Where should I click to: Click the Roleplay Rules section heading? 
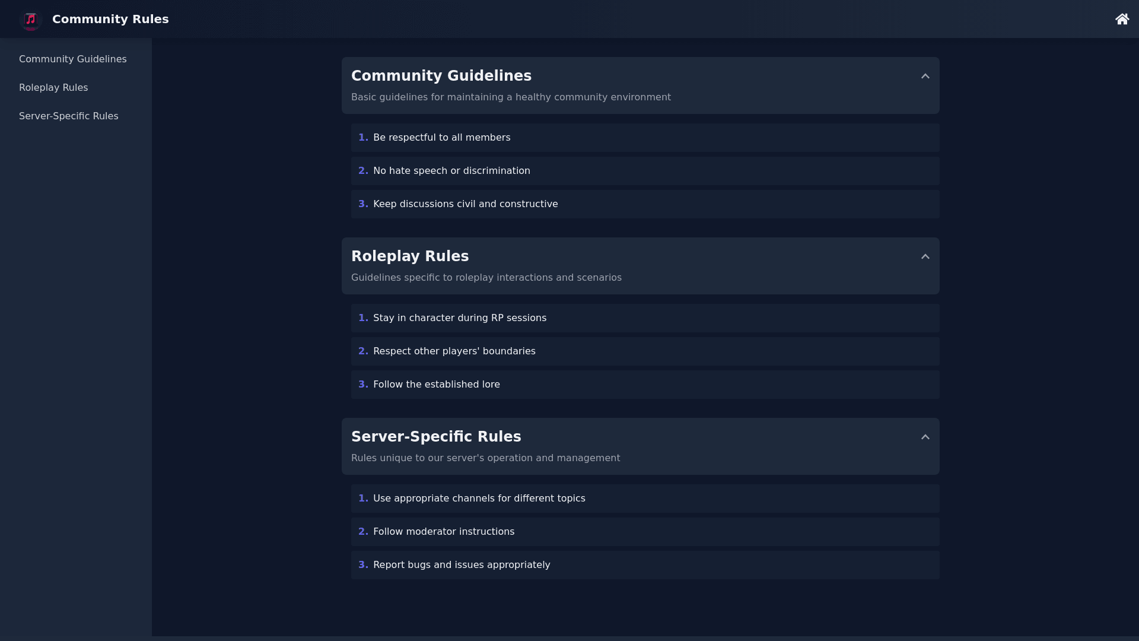(x=409, y=256)
